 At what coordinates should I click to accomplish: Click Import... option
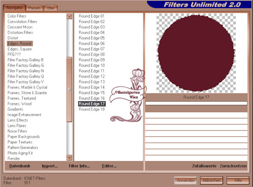tap(50, 166)
